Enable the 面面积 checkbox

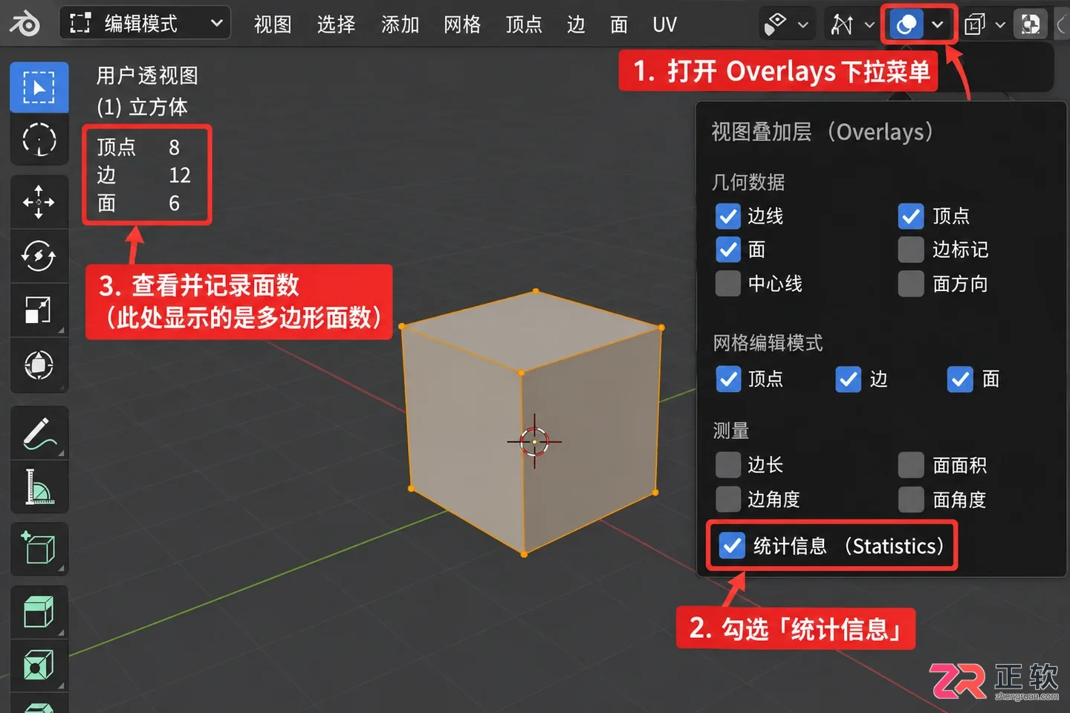point(911,465)
